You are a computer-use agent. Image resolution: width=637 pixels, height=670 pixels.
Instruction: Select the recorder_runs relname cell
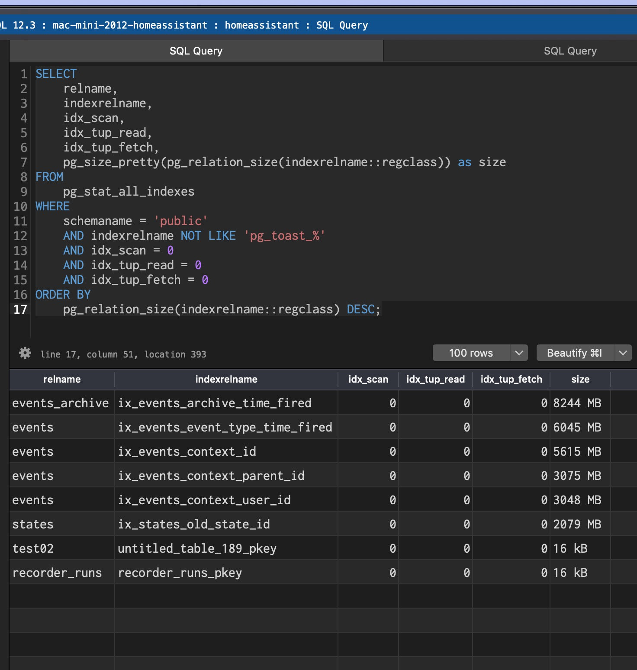tap(62, 573)
